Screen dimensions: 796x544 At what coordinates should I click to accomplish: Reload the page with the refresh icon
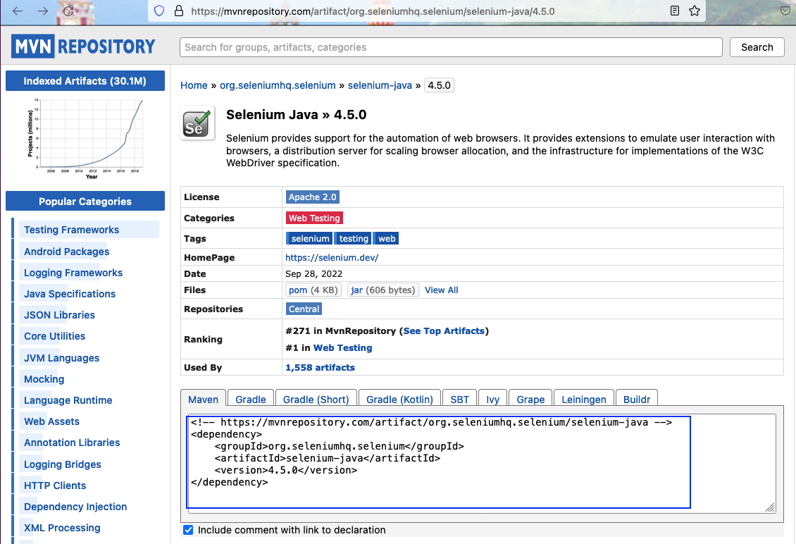(x=68, y=11)
